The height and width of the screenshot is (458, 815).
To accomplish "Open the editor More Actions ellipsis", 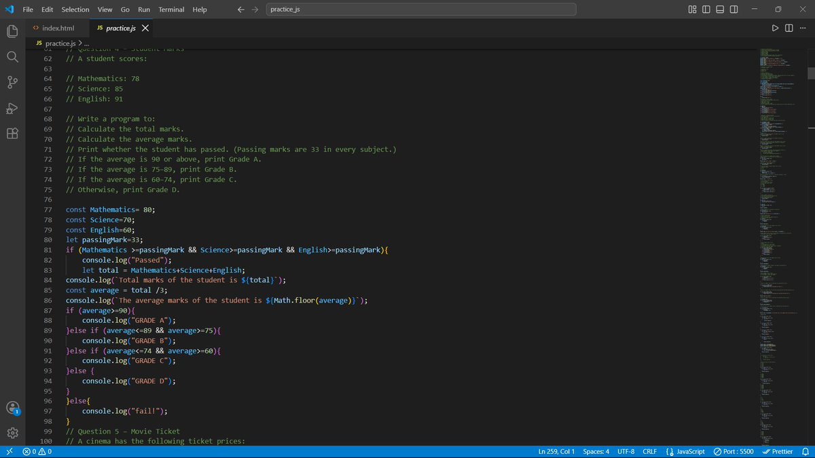I will coord(802,28).
